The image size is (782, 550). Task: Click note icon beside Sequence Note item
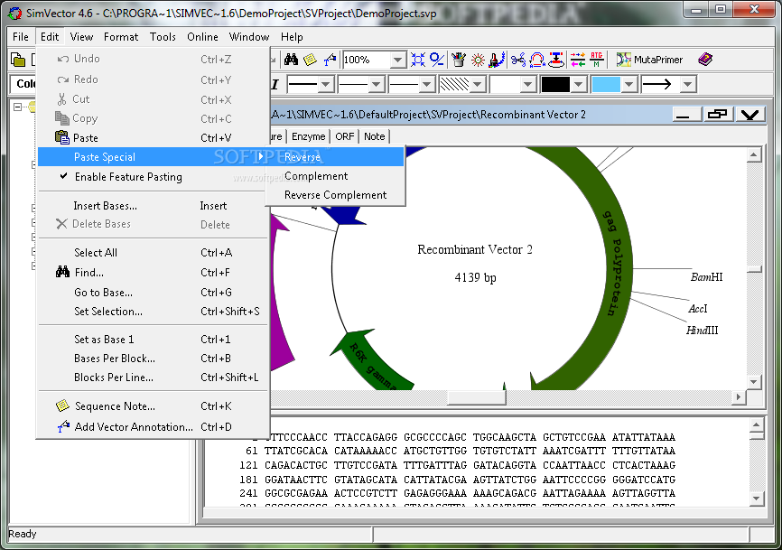coord(62,406)
